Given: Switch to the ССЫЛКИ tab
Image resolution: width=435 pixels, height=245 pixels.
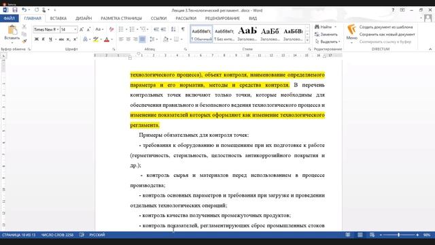Looking at the screenshot, I should click(x=158, y=18).
